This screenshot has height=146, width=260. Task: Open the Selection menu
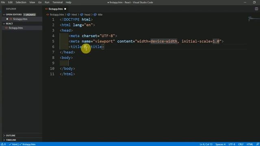tap(21, 2)
